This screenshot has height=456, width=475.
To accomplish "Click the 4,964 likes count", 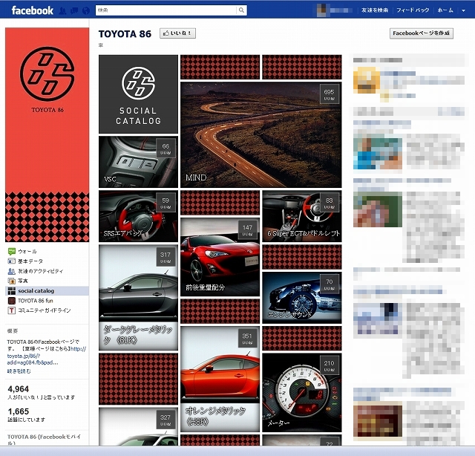I will coord(18,389).
